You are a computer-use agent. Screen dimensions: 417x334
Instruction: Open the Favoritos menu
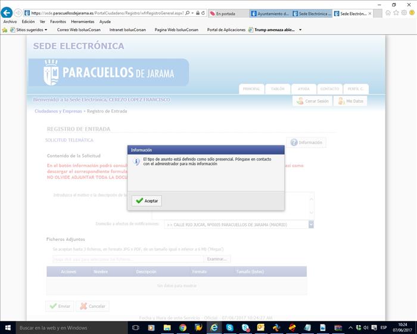tap(58, 21)
